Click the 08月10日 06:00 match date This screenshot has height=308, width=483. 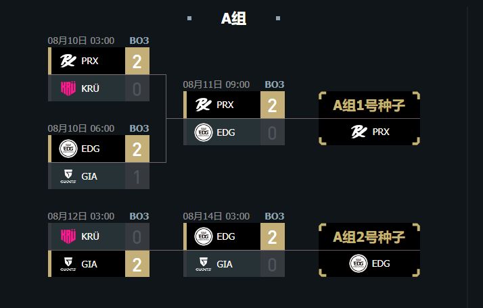[81, 128]
